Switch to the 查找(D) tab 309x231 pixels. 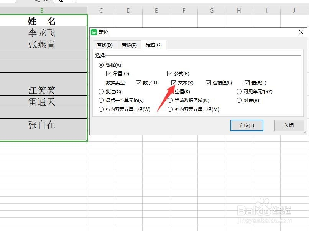(104, 45)
